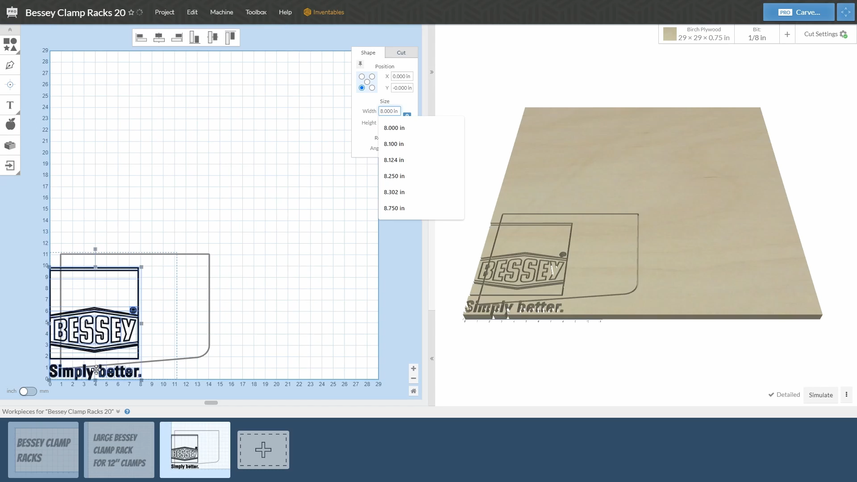This screenshot has height=482, width=857.
Task: Open the Large Bessey Clamp Rack workpiece
Action: pos(119,450)
